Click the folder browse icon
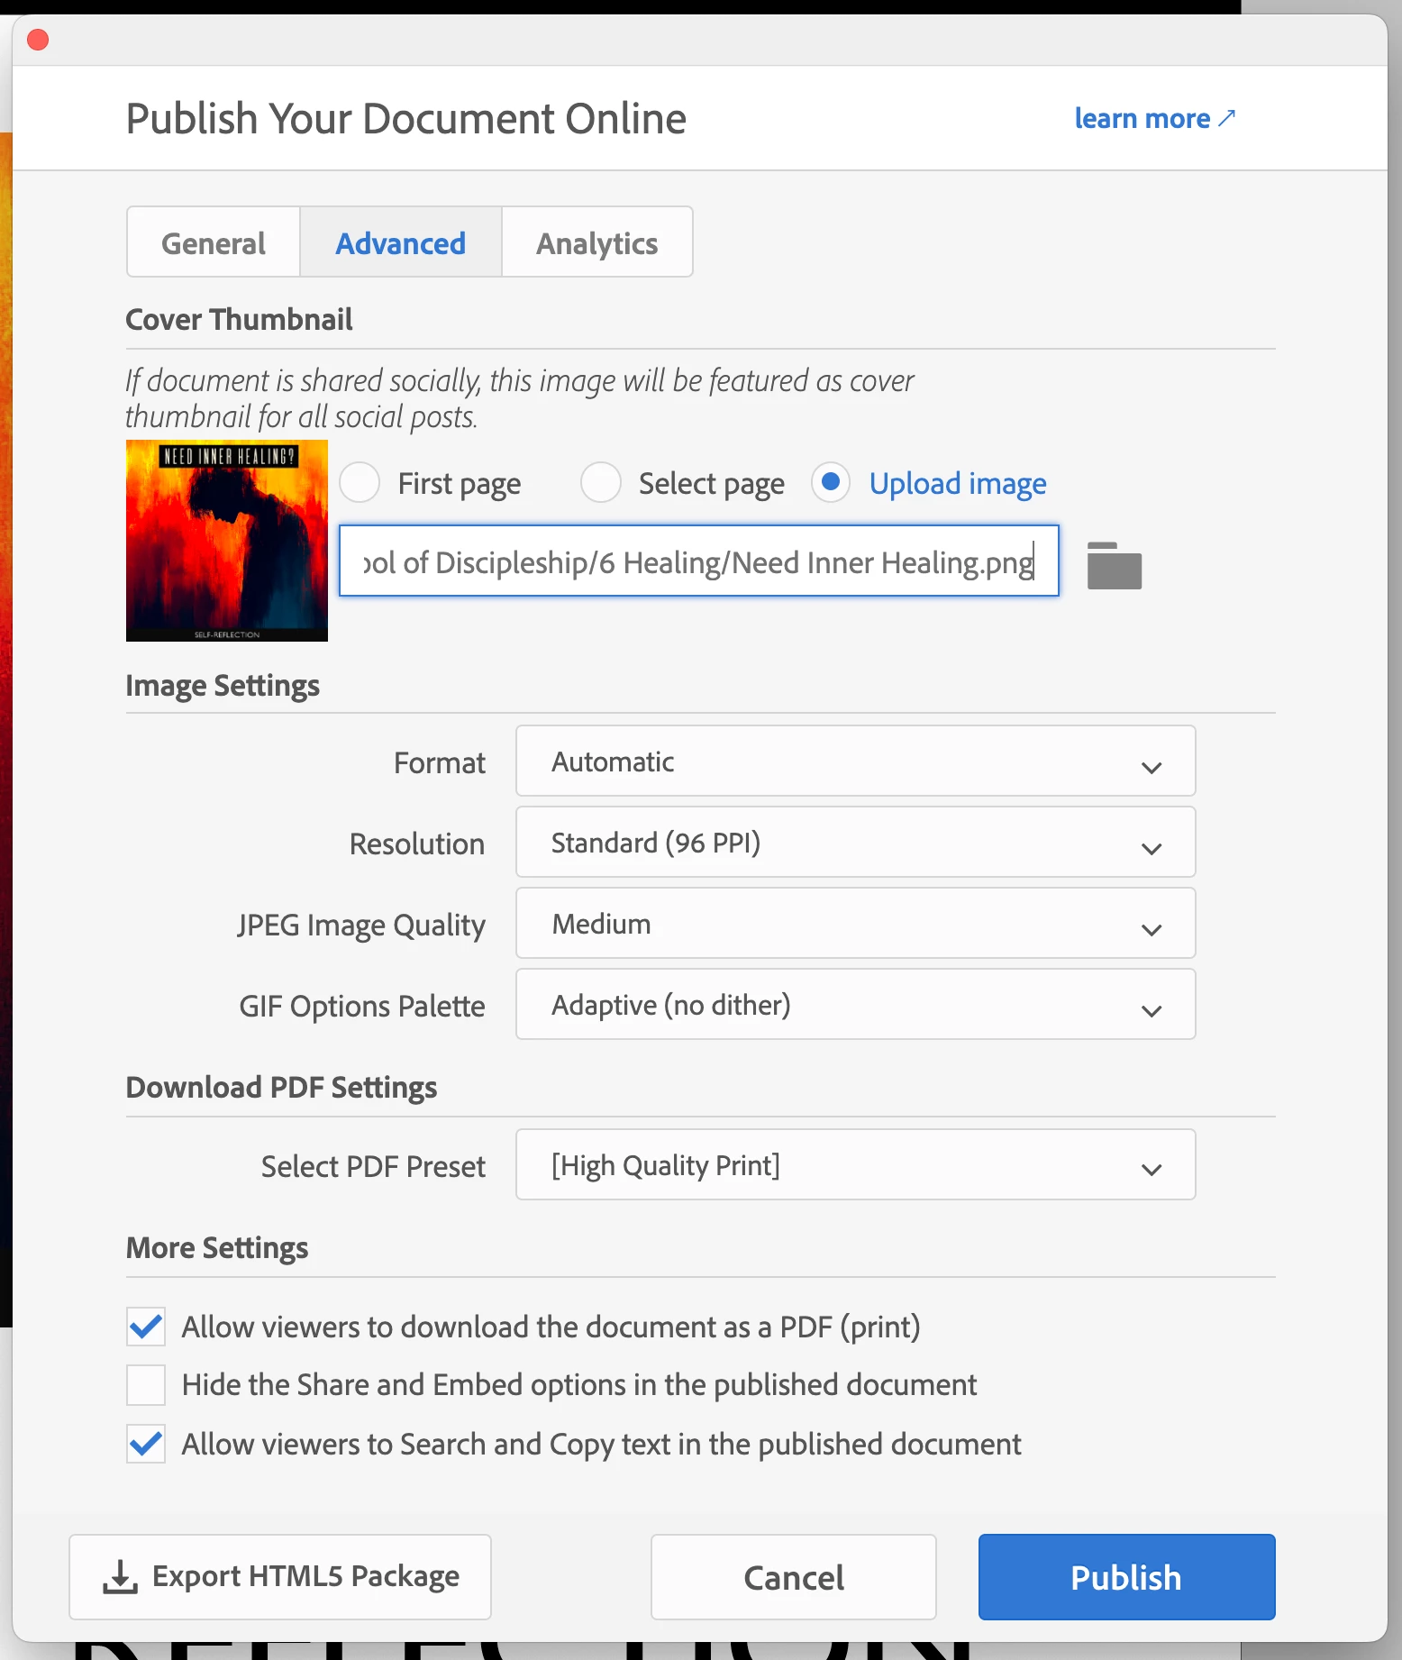Viewport: 1402px width, 1660px height. coord(1114,565)
